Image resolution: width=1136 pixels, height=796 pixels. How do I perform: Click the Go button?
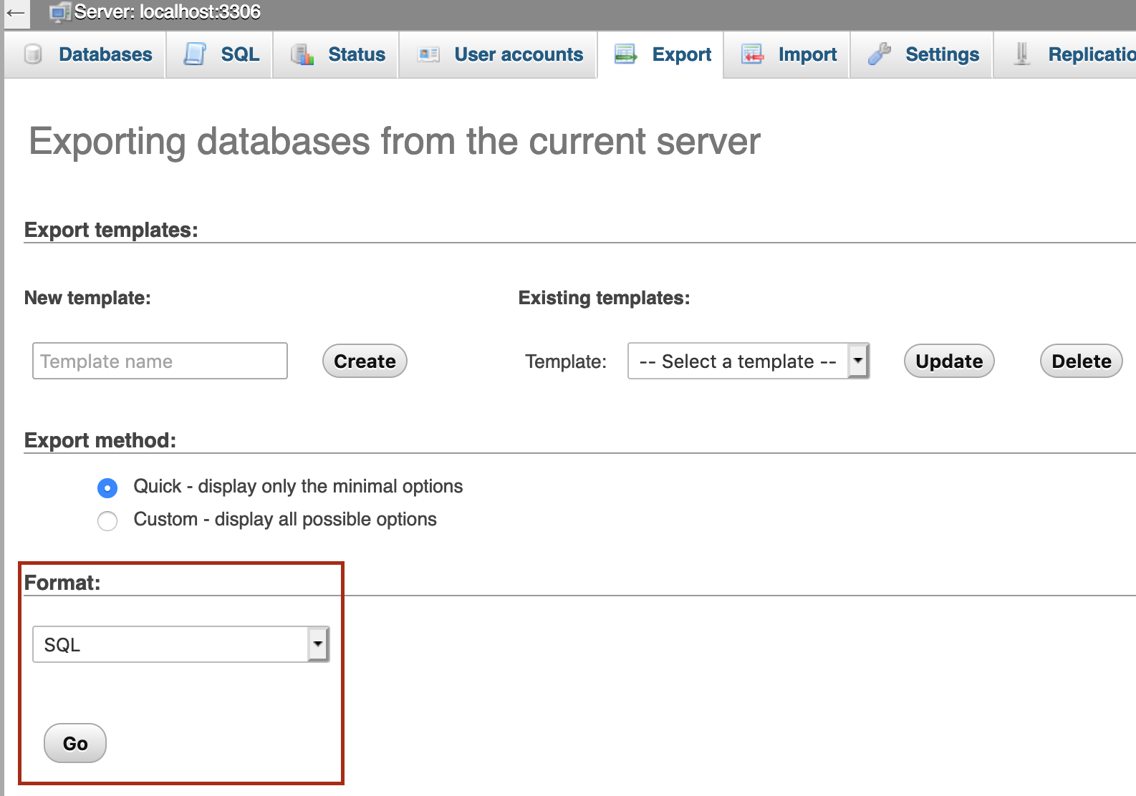click(x=75, y=743)
